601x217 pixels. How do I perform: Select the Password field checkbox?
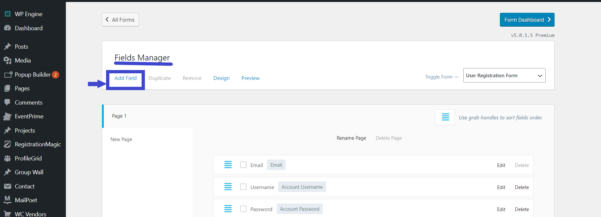pyautogui.click(x=243, y=209)
